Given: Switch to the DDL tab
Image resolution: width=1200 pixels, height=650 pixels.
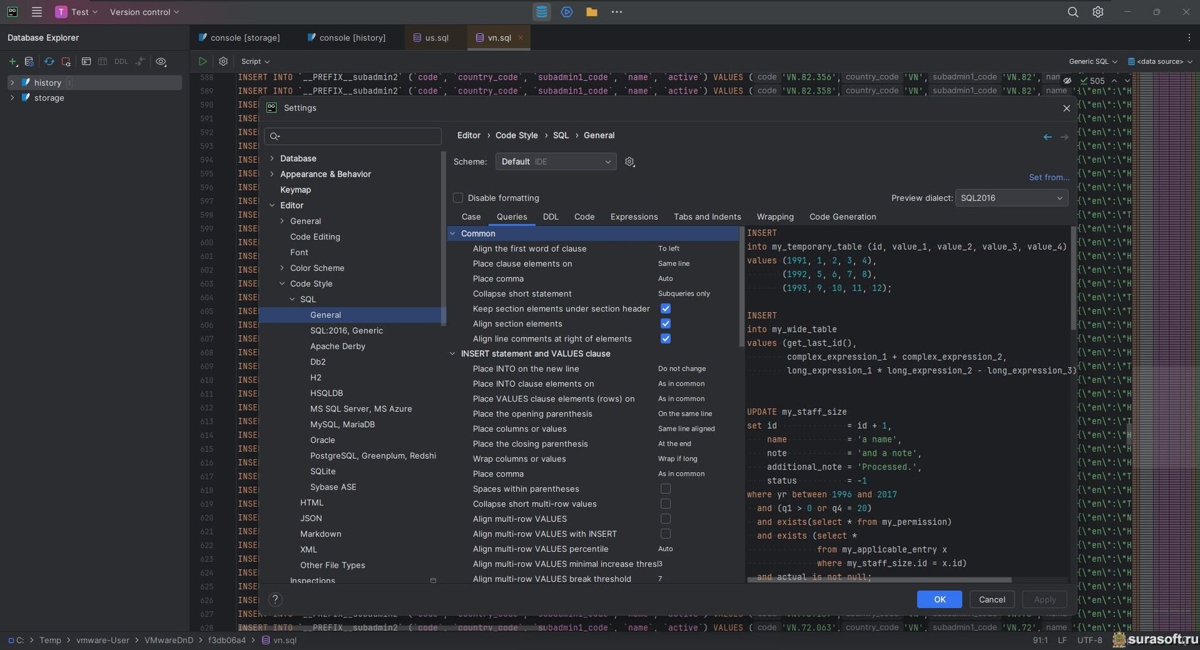Looking at the screenshot, I should tap(551, 217).
